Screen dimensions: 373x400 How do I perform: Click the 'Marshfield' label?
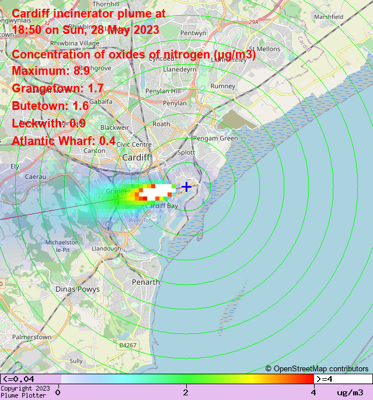(329, 17)
